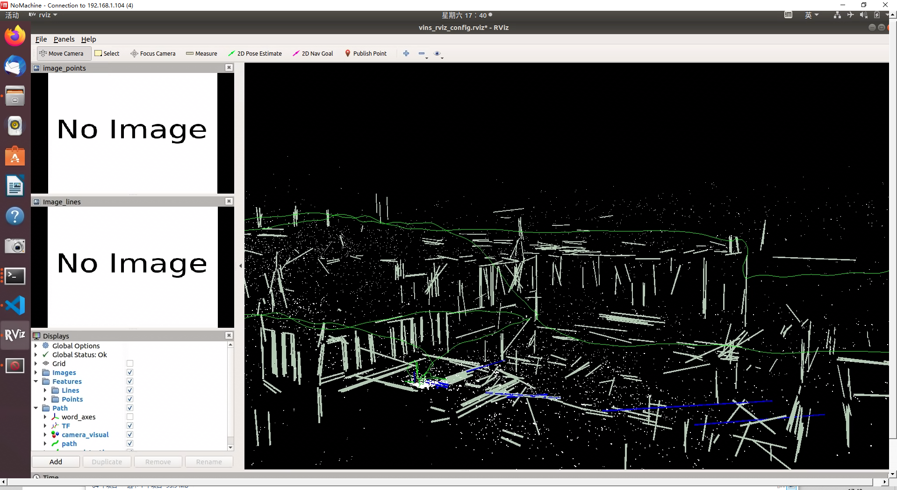Open the Panels menu
Image resolution: width=897 pixels, height=490 pixels.
click(64, 39)
